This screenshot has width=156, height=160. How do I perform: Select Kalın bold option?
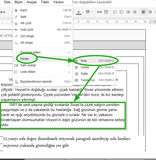[43, 10]
